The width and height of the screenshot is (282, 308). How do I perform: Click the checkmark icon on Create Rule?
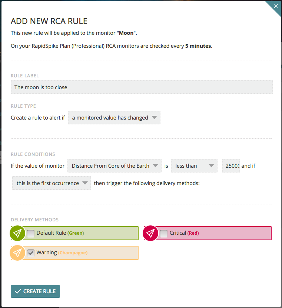[x=18, y=291]
